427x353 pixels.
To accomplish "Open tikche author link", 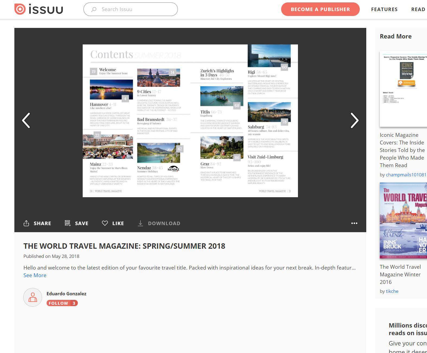I will [x=392, y=291].
